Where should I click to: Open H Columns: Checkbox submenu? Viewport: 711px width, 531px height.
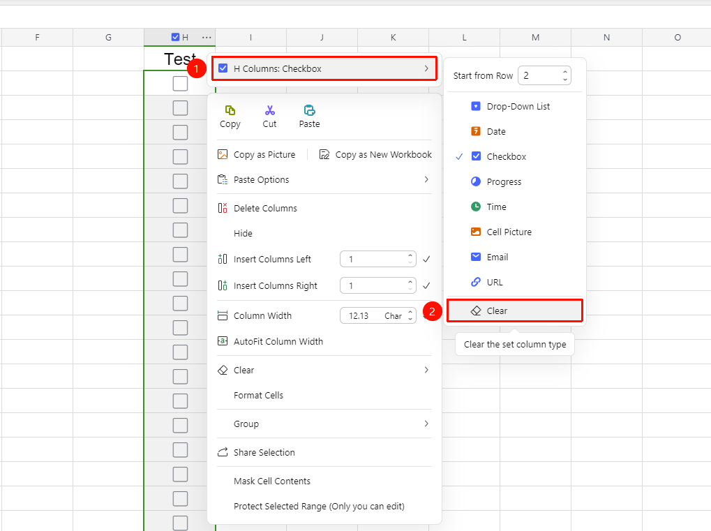point(324,68)
